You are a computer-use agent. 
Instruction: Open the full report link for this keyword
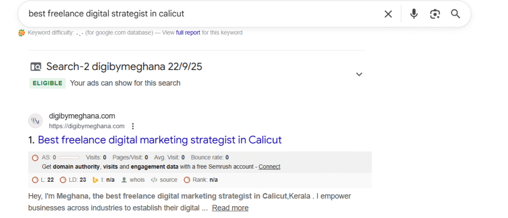[188, 33]
